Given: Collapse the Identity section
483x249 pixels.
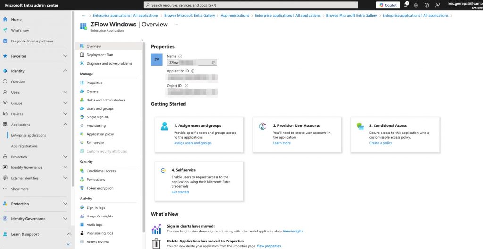Looking at the screenshot, I should (x=65, y=71).
